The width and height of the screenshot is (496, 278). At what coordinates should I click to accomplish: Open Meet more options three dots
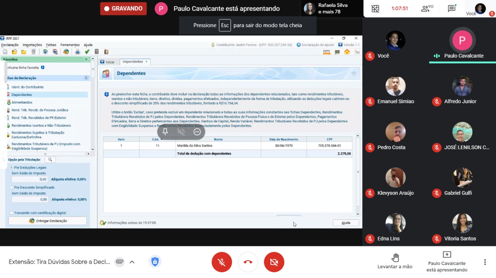click(x=485, y=262)
